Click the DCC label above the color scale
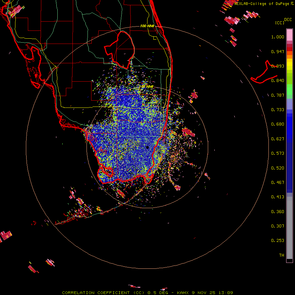Viewport: 295px width, 295px height. tap(288, 20)
